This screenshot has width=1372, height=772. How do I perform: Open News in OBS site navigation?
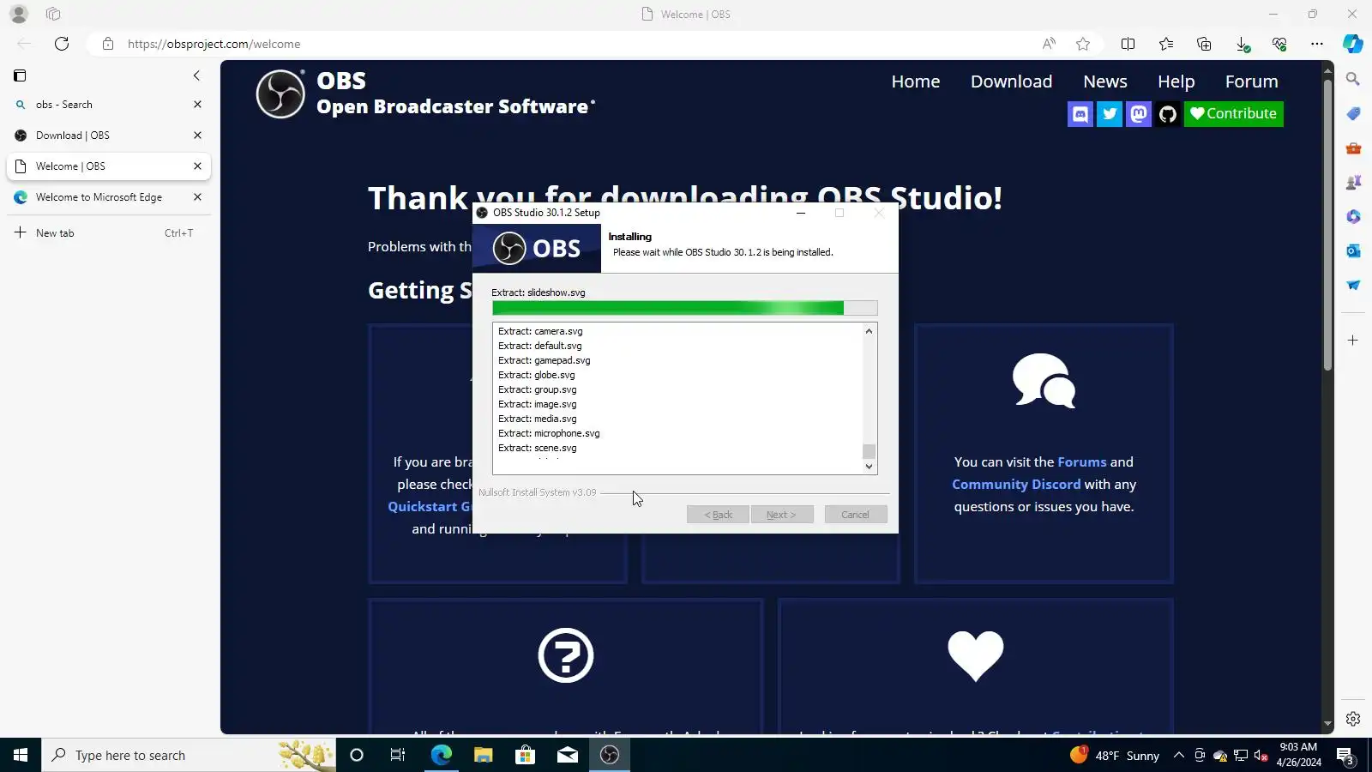pyautogui.click(x=1105, y=81)
